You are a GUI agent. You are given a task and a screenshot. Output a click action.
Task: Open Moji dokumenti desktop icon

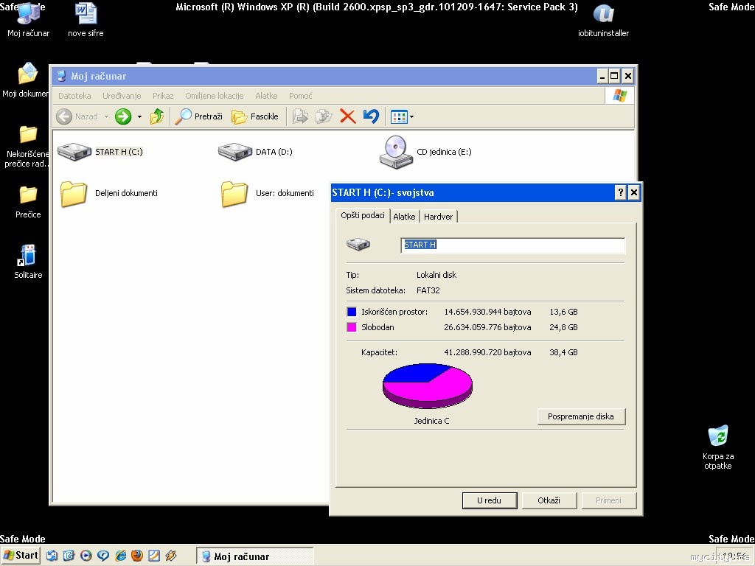[x=26, y=80]
